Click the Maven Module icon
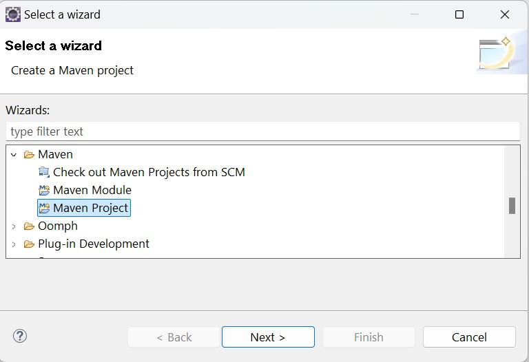 (x=44, y=191)
